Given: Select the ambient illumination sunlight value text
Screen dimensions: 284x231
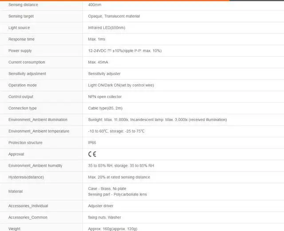Looking at the screenshot, I should tap(158, 120).
